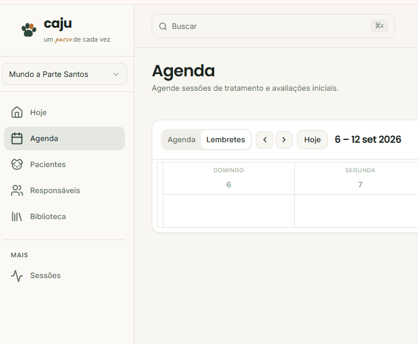Click the Responsáveis people icon
This screenshot has height=344, width=418.
point(17,190)
